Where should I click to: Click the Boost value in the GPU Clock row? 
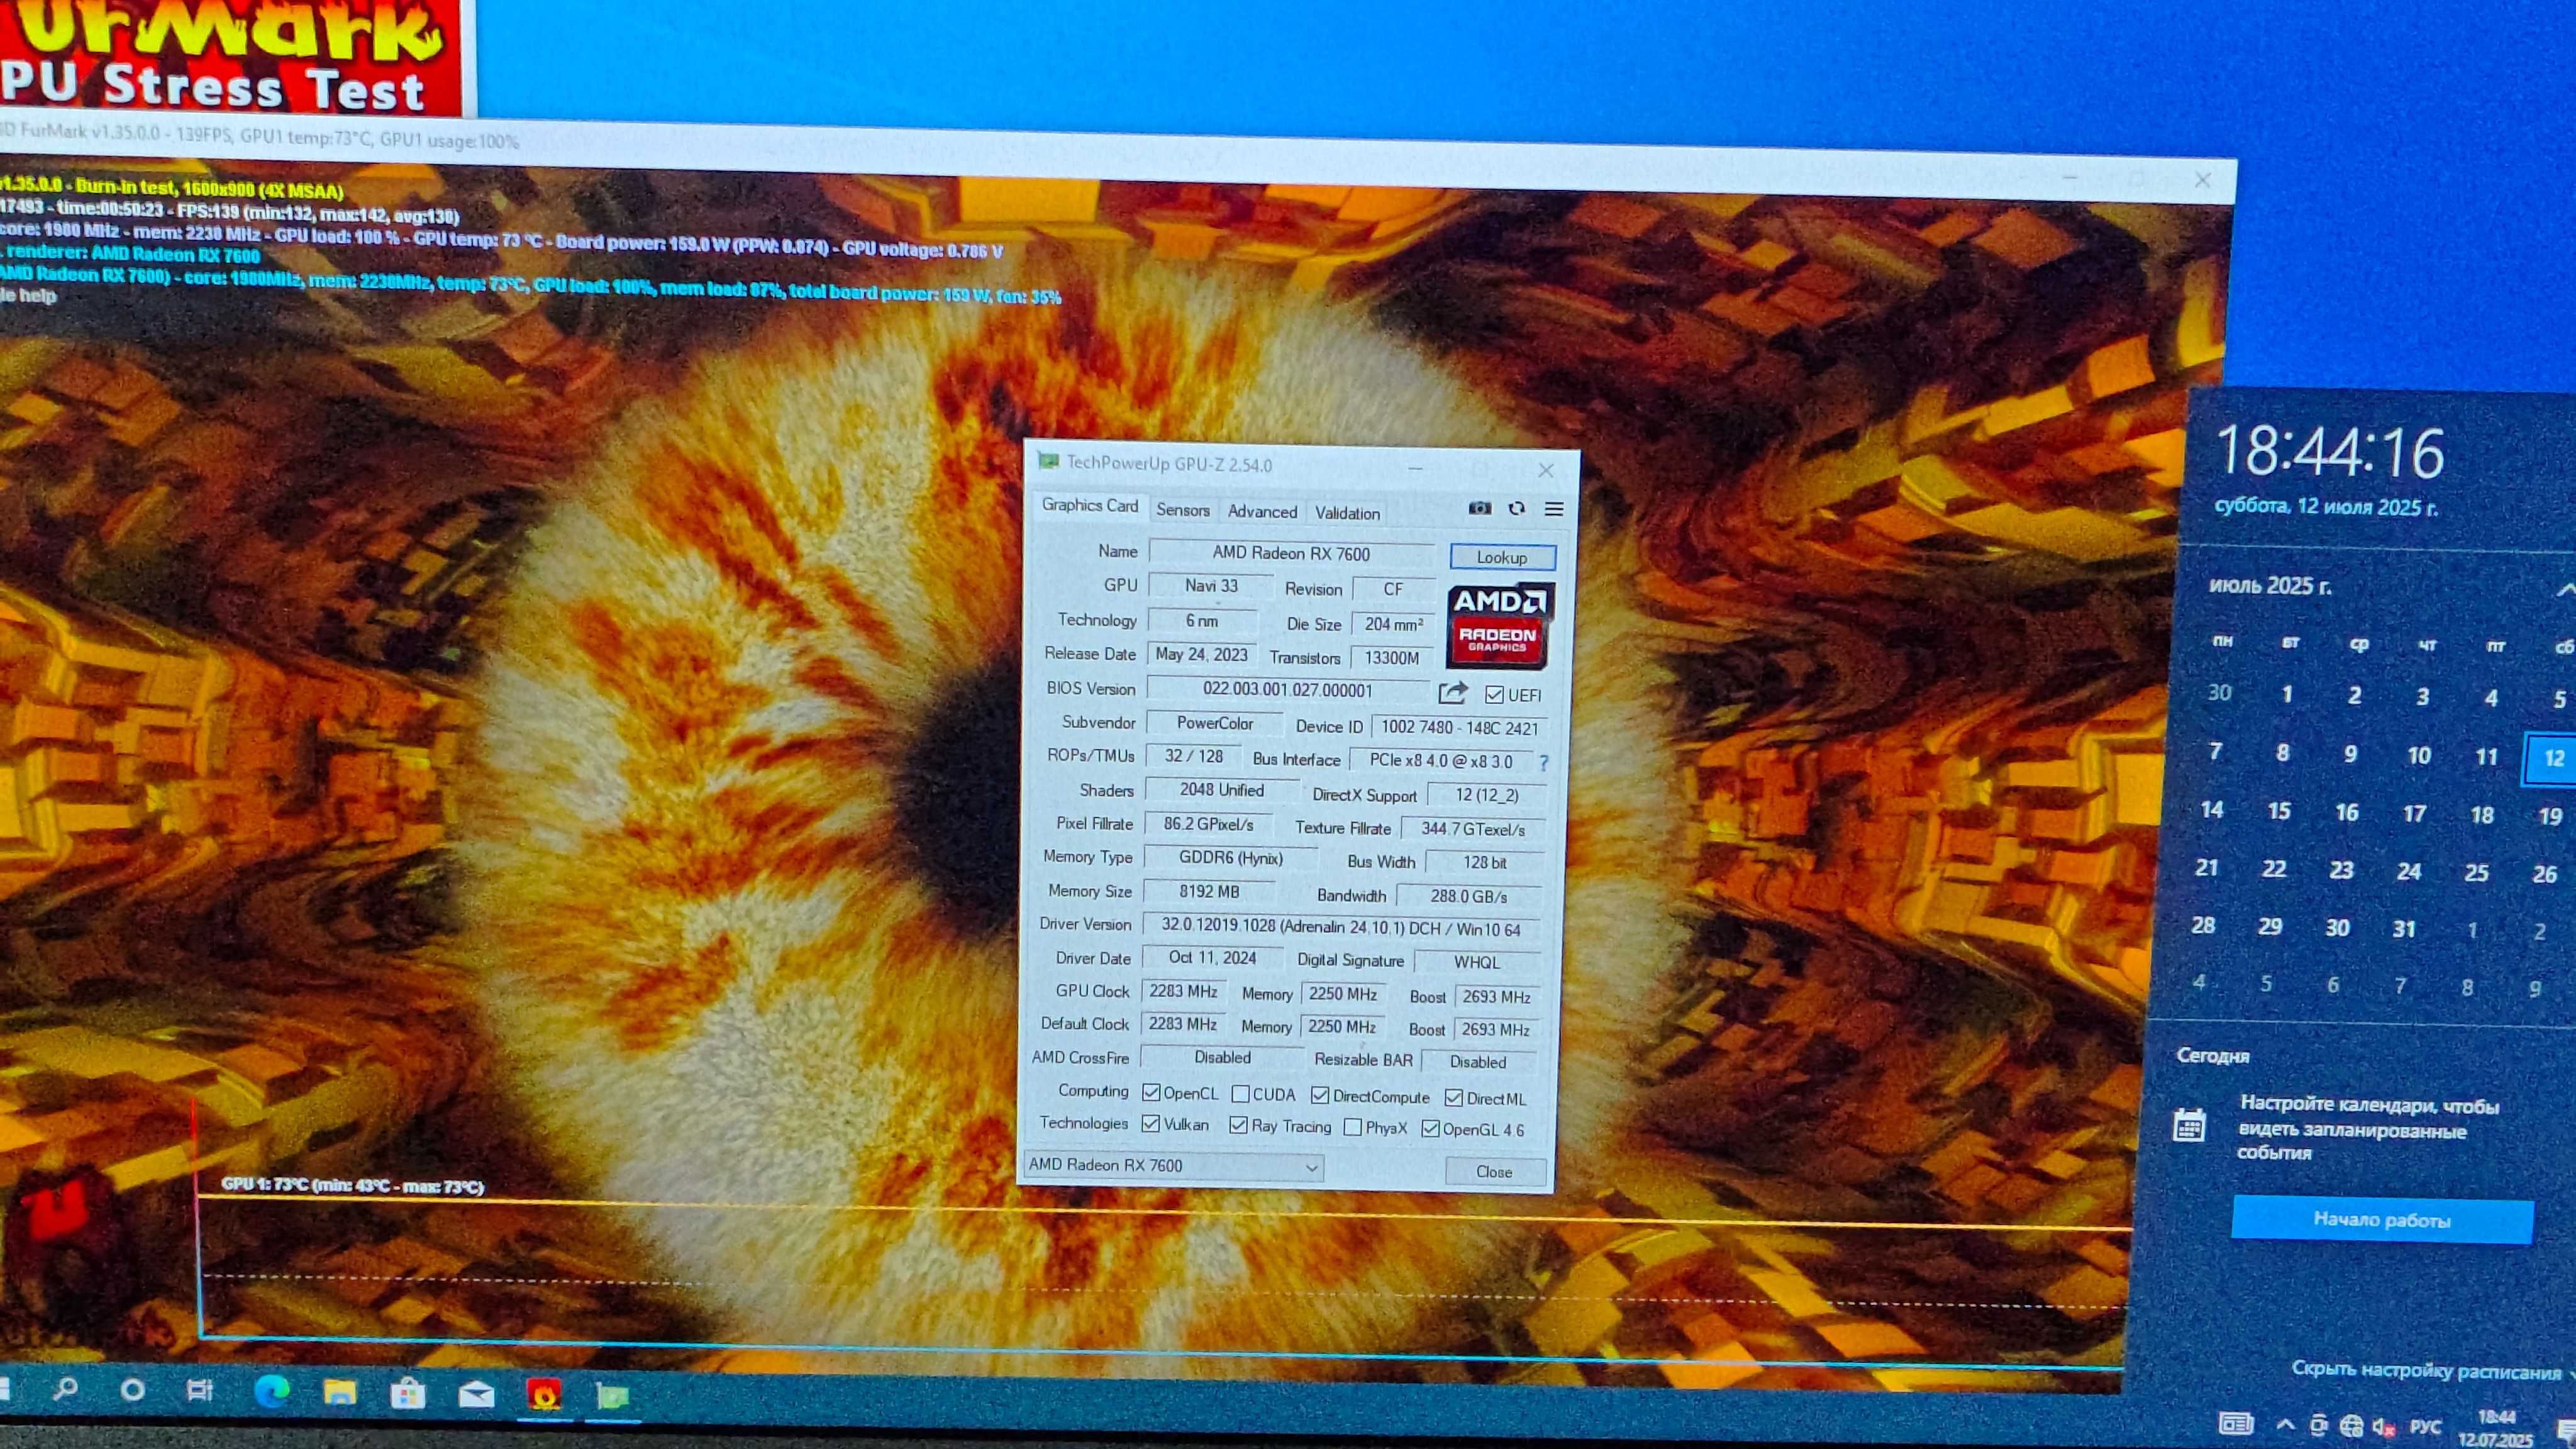[1496, 997]
